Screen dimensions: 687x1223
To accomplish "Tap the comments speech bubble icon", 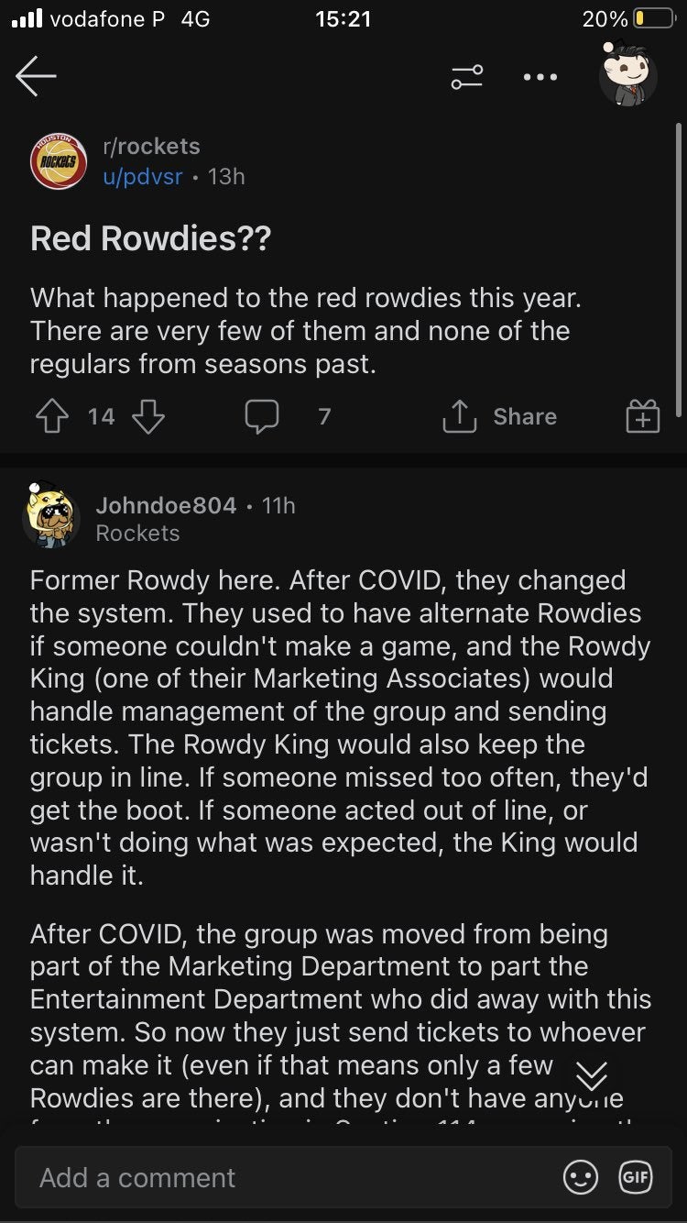I will 262,417.
